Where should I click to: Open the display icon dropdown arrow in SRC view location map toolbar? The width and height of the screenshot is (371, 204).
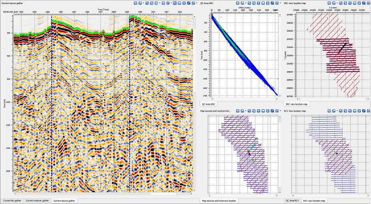337,3
